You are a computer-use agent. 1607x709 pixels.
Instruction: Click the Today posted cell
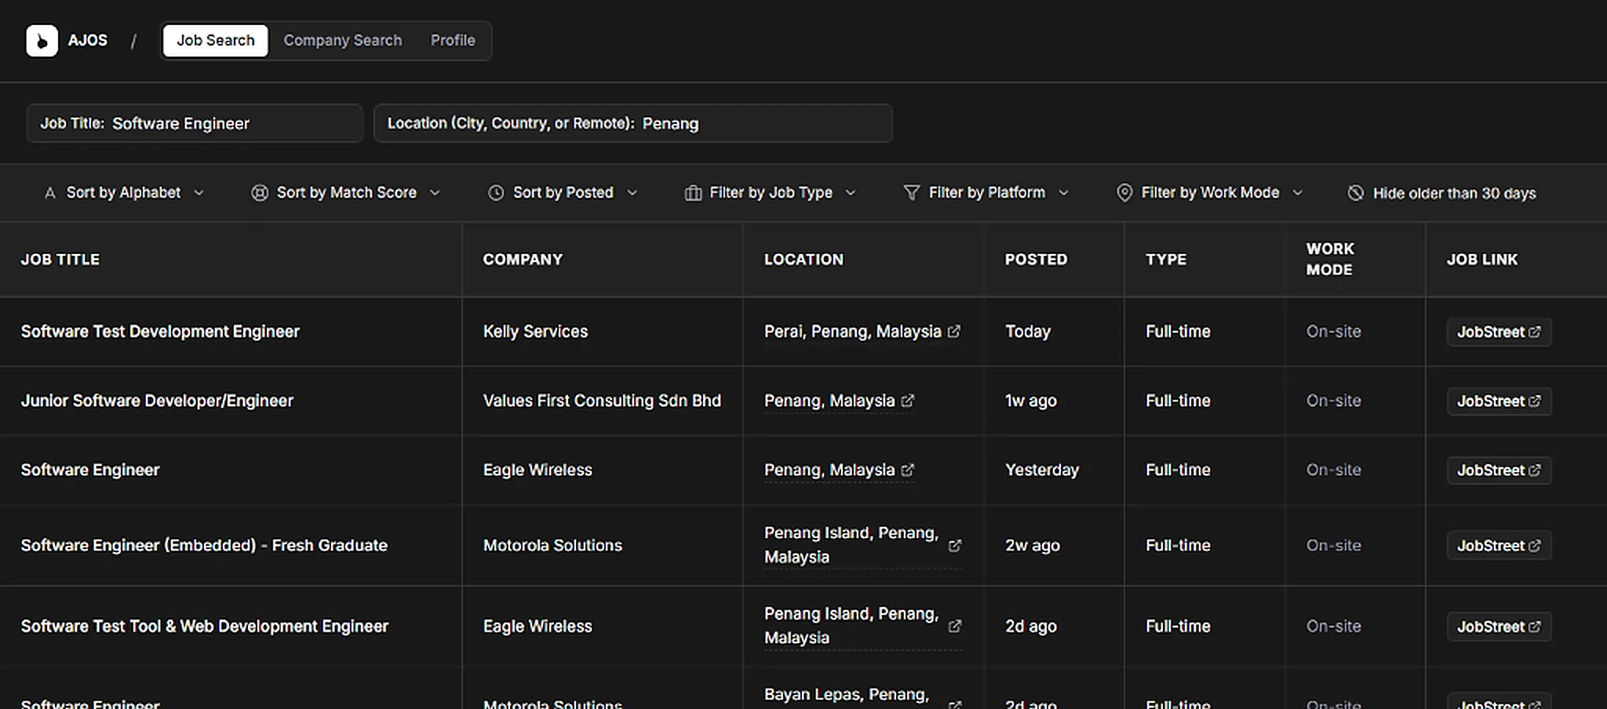click(x=1028, y=332)
